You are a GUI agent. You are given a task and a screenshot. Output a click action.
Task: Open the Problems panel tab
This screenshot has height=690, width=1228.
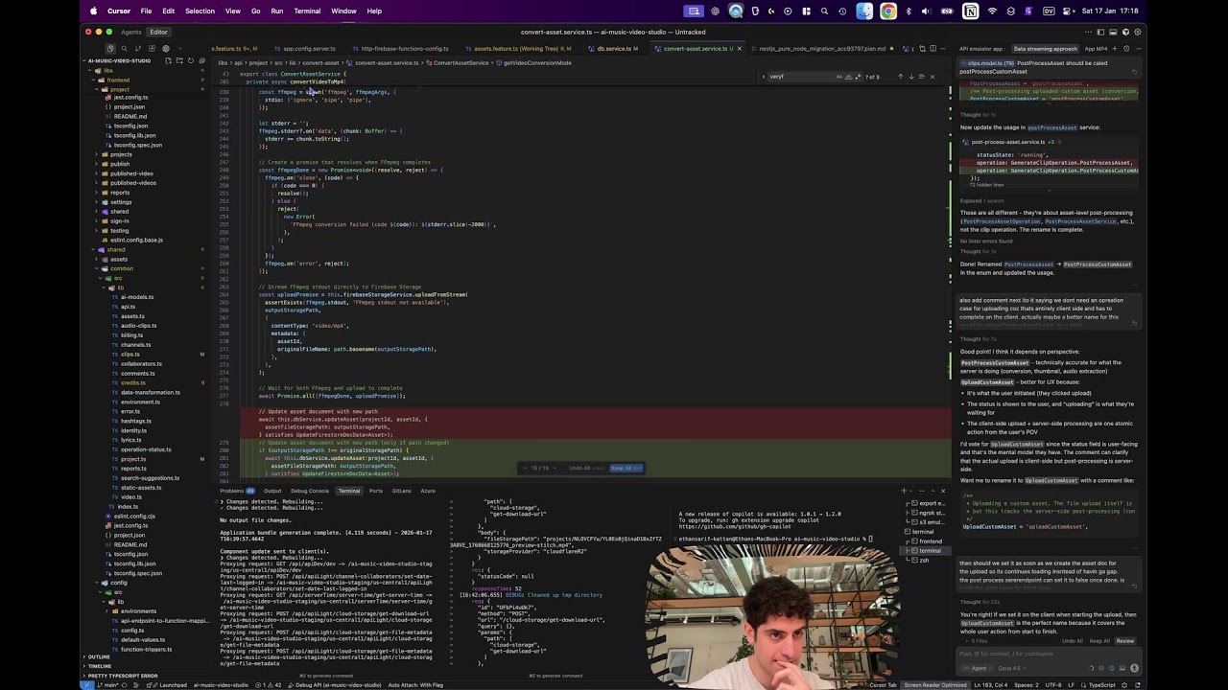tap(236, 491)
